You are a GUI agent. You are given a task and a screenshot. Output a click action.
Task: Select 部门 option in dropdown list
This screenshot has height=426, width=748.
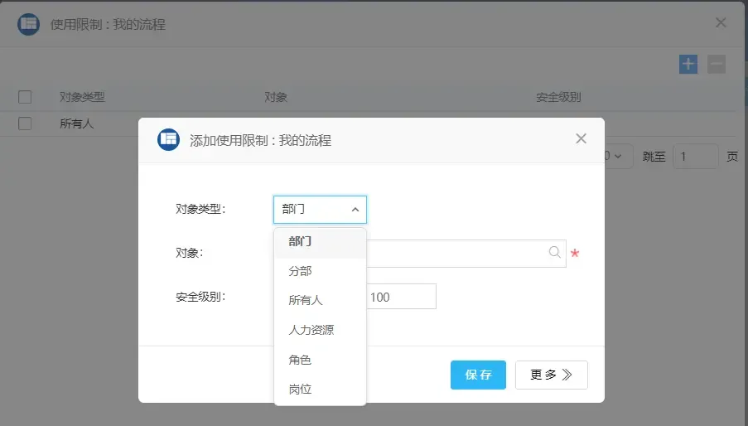(320, 242)
